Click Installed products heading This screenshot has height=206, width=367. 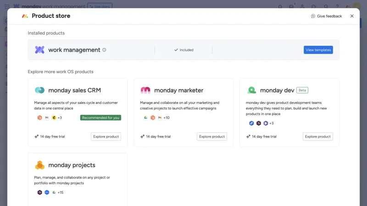click(46, 33)
